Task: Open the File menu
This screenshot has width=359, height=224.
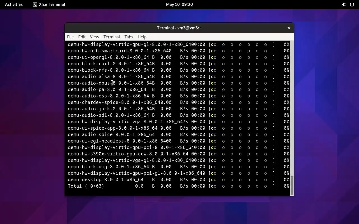Action: click(70, 37)
